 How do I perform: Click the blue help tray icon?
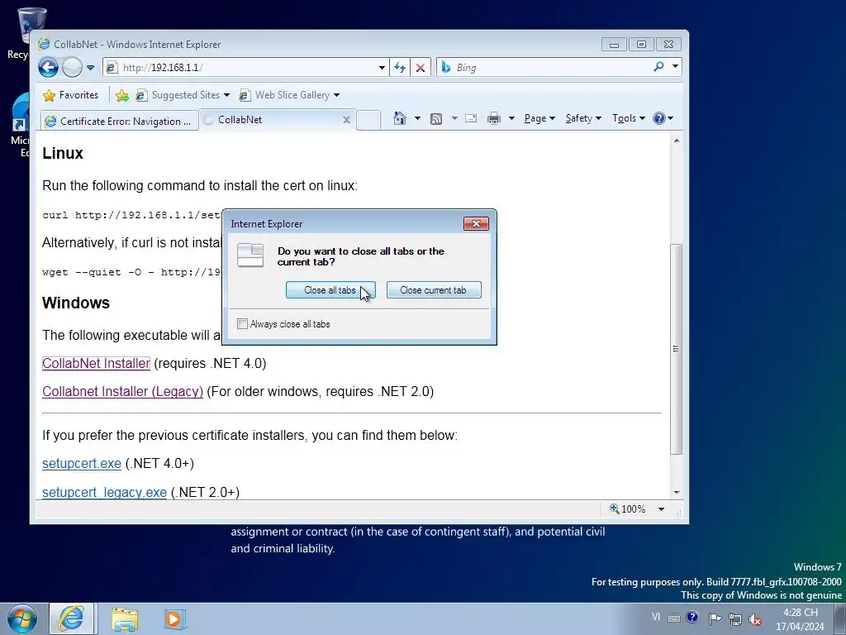[x=692, y=617]
